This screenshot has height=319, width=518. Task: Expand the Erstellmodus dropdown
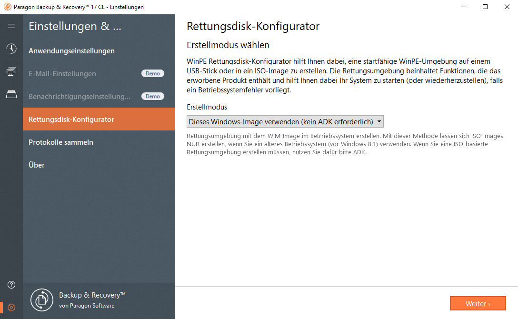click(x=285, y=121)
